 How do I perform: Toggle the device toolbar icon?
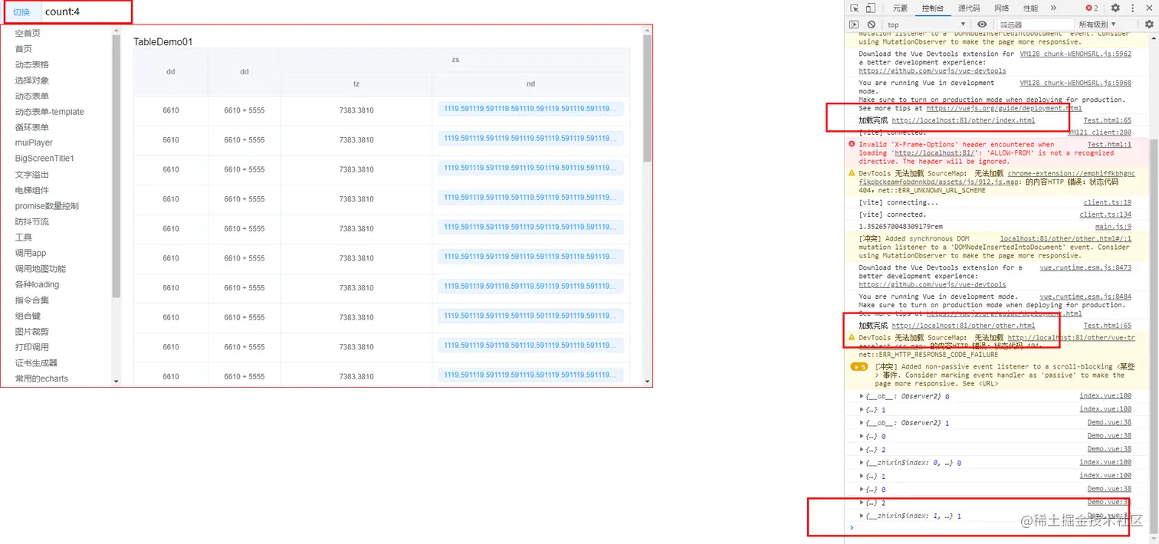coord(871,8)
